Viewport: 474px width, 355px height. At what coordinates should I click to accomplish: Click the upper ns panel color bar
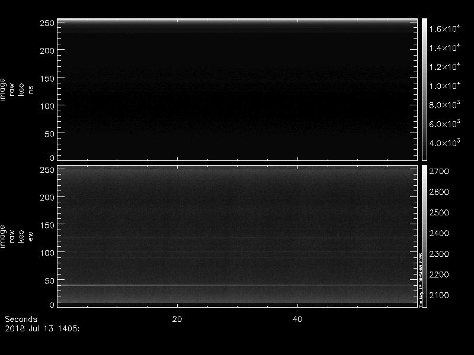click(x=424, y=90)
